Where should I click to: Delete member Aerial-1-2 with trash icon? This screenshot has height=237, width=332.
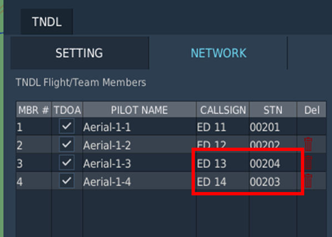pyautogui.click(x=308, y=144)
